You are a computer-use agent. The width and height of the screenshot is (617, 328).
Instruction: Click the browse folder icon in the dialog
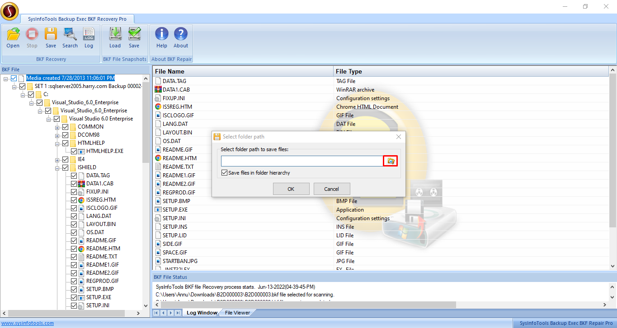coord(391,161)
